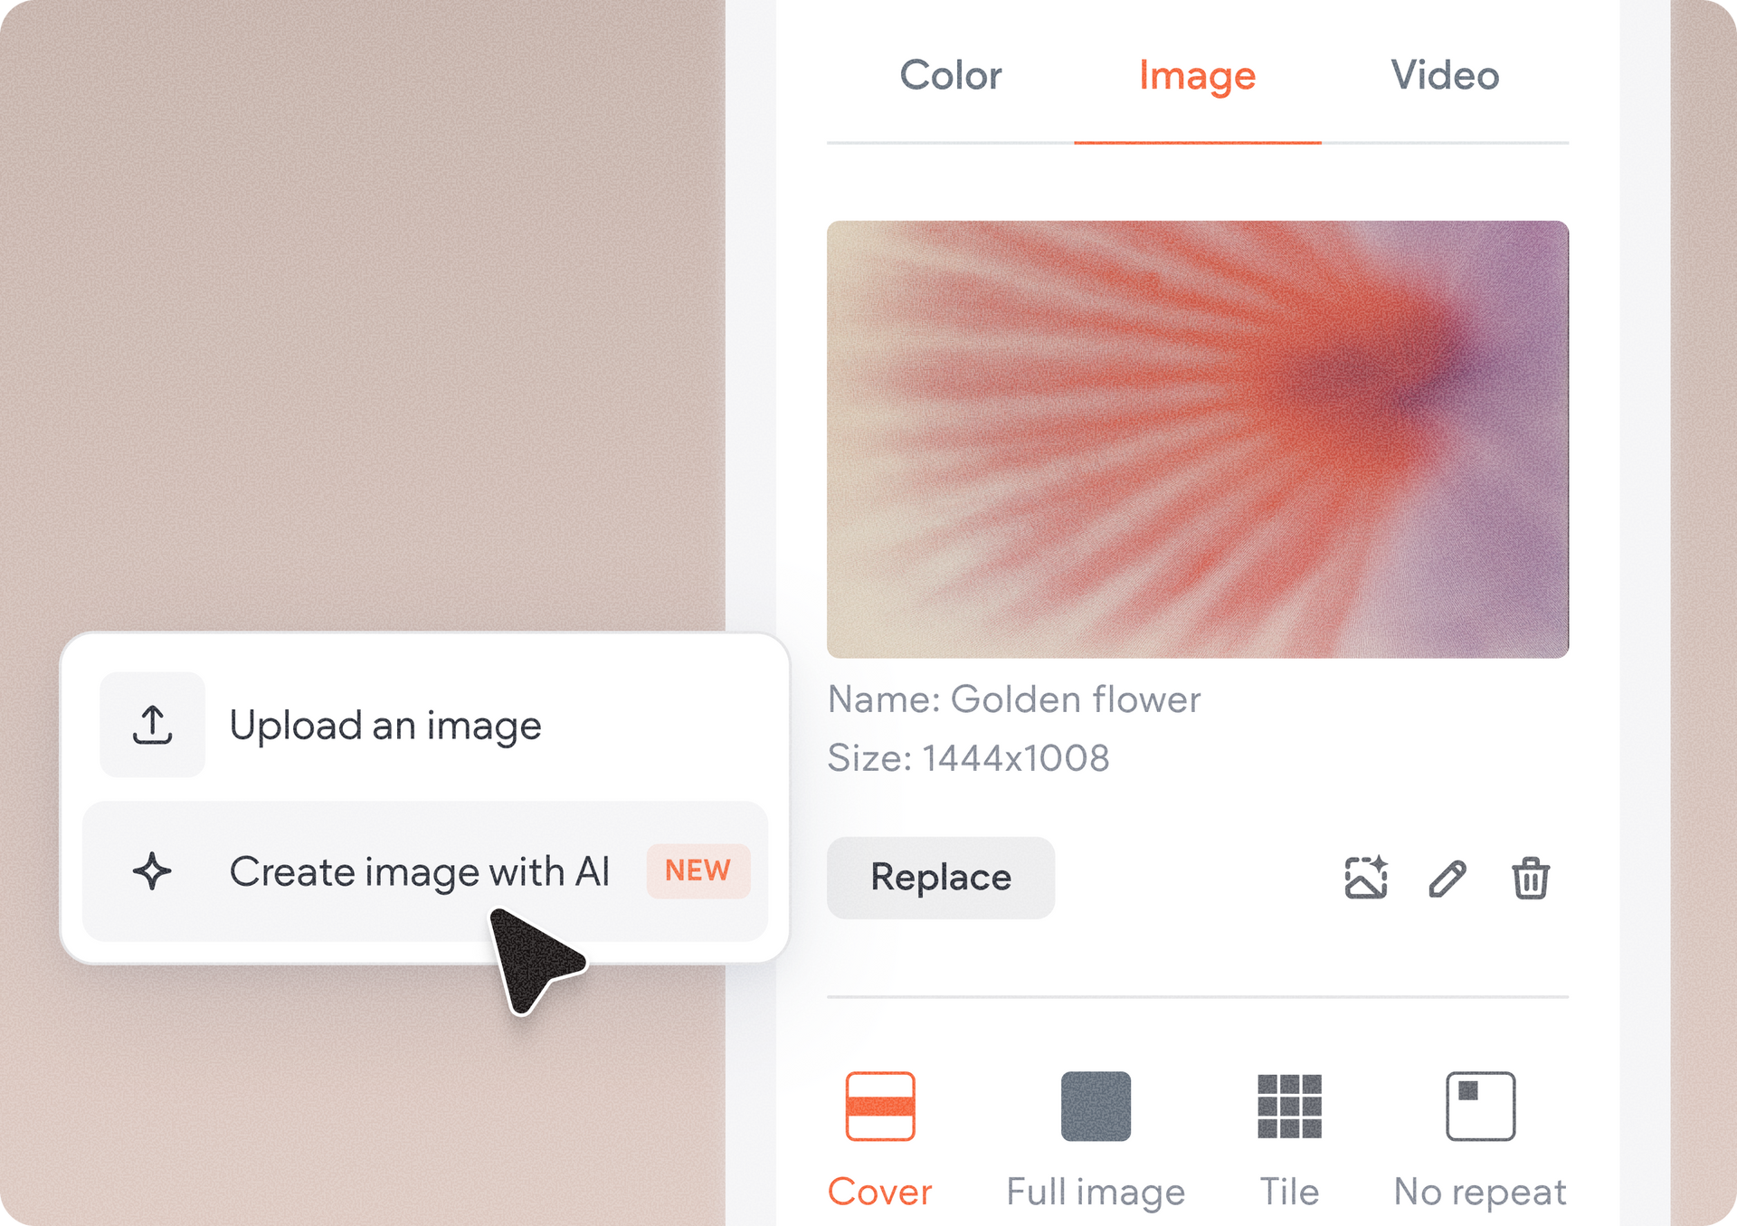Select the Tile grid icon
The image size is (1737, 1226).
[1289, 1106]
